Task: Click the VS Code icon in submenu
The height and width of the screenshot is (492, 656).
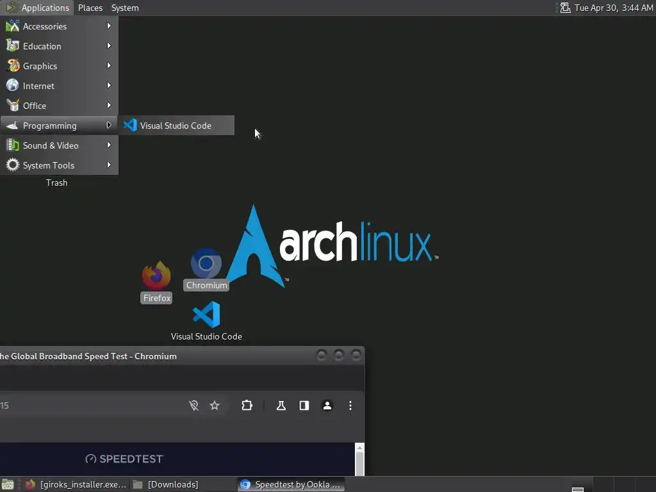Action: tap(130, 125)
